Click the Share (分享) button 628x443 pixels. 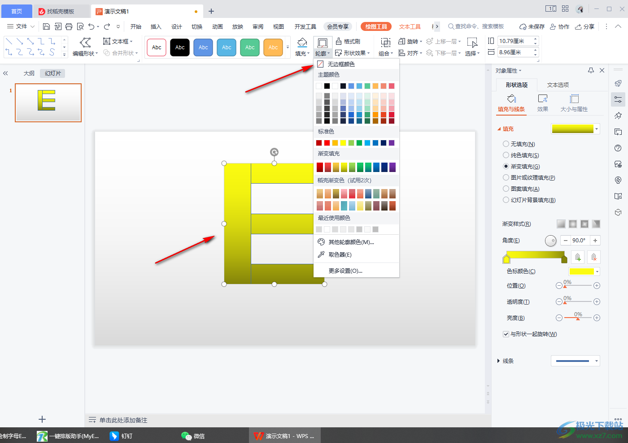pyautogui.click(x=584, y=26)
